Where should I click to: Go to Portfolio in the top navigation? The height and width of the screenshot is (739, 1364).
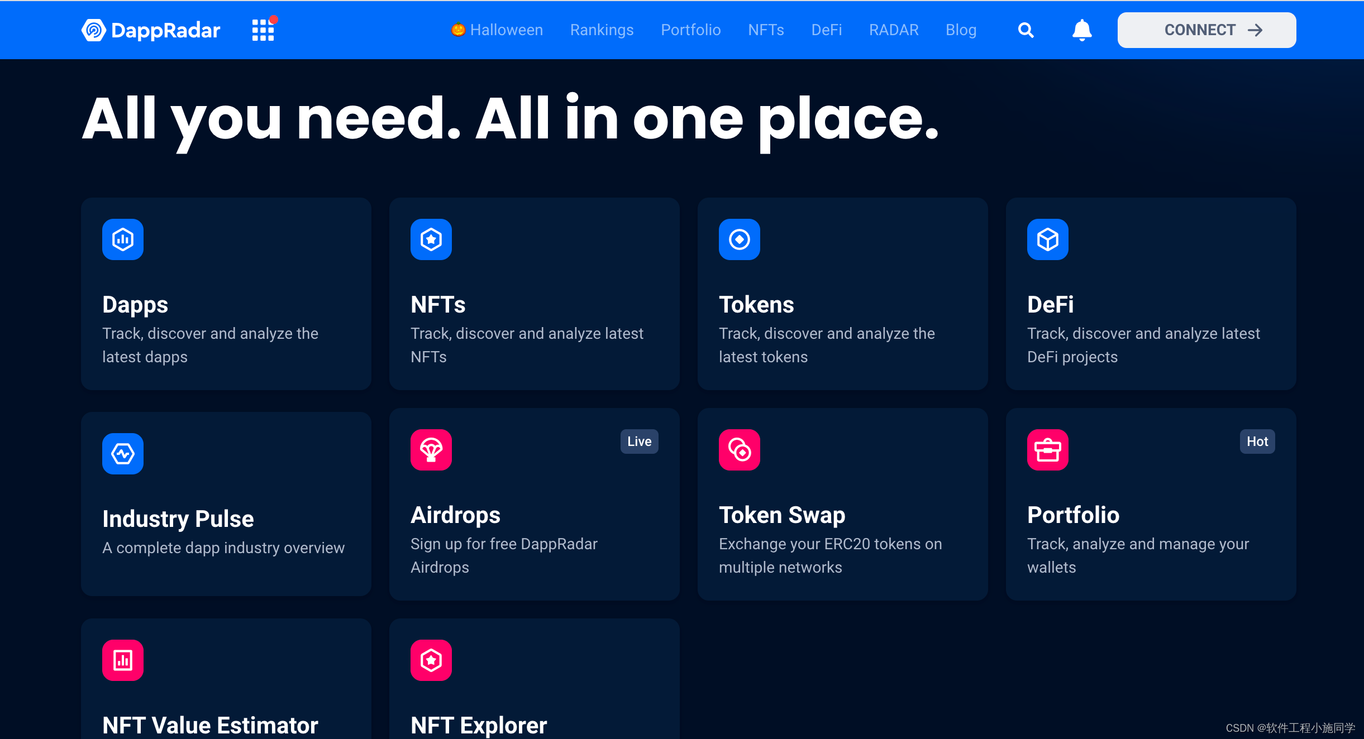[691, 30]
